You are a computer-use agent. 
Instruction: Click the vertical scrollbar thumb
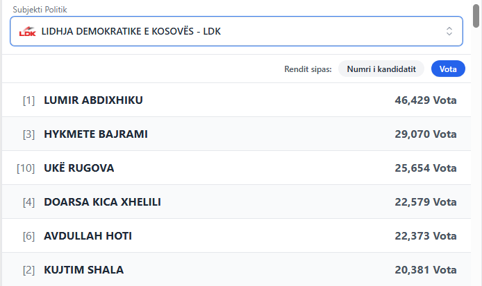(x=477, y=14)
